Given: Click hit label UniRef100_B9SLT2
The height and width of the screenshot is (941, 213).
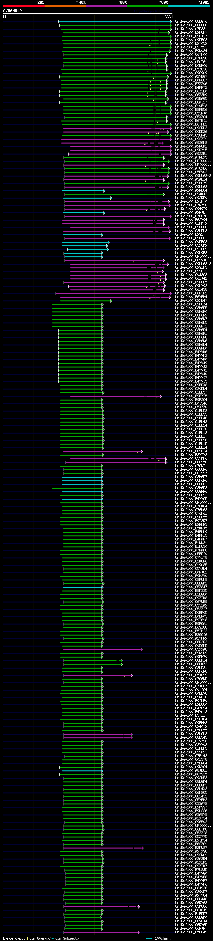Looking at the screenshot, I should coord(191,271).
